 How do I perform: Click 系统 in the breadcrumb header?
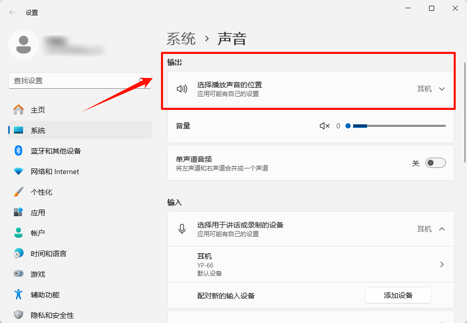180,38
